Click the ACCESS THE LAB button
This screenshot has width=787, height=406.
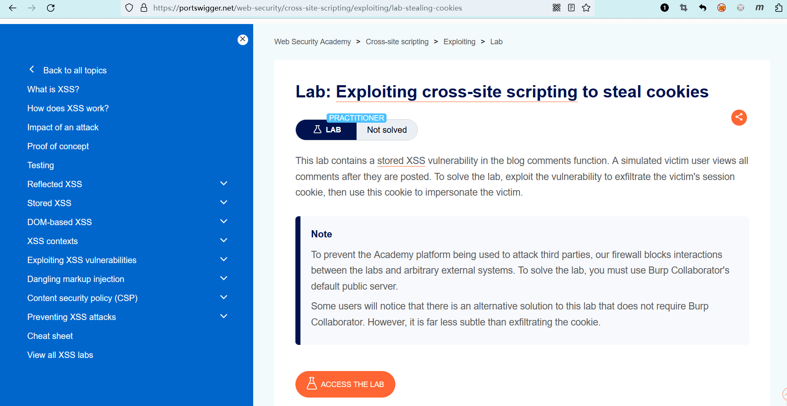coord(345,384)
